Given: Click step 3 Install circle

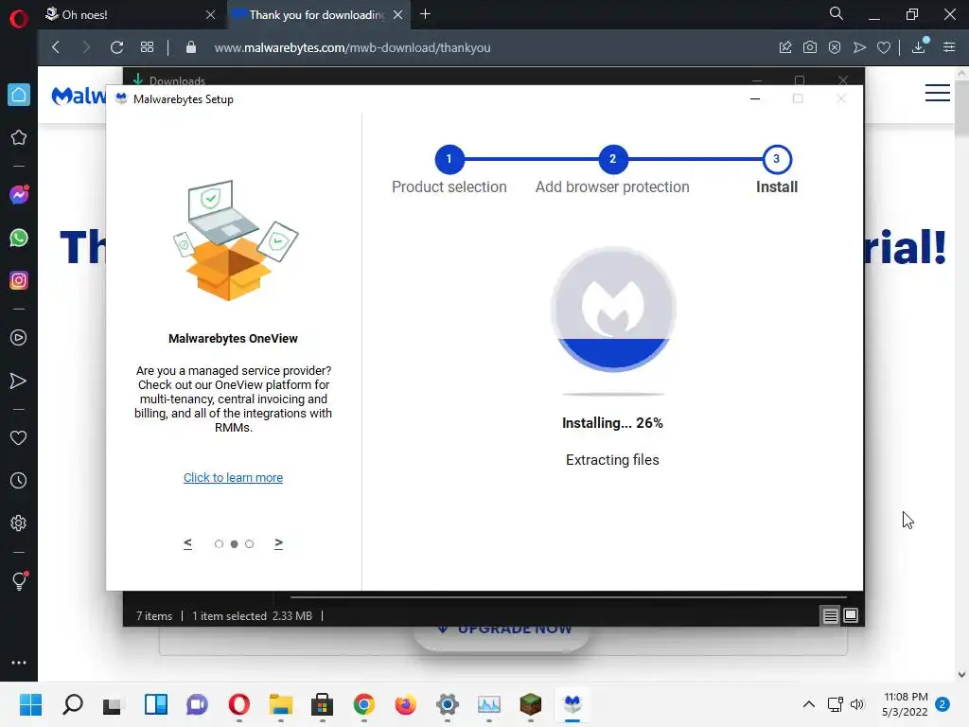Looking at the screenshot, I should (x=777, y=159).
